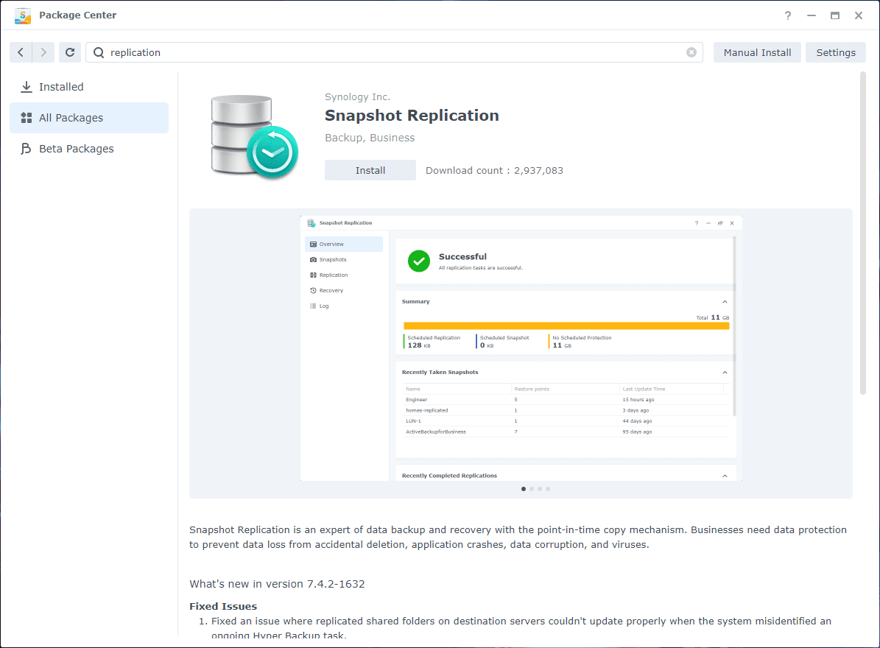Click the Snapshot Replication title
This screenshot has width=880, height=648.
[412, 116]
